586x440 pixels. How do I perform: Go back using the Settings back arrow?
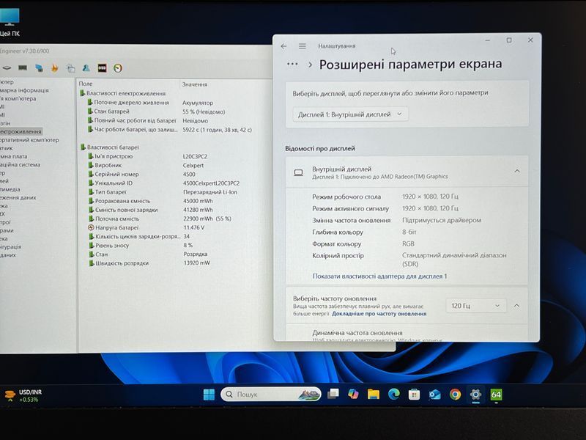[283, 46]
